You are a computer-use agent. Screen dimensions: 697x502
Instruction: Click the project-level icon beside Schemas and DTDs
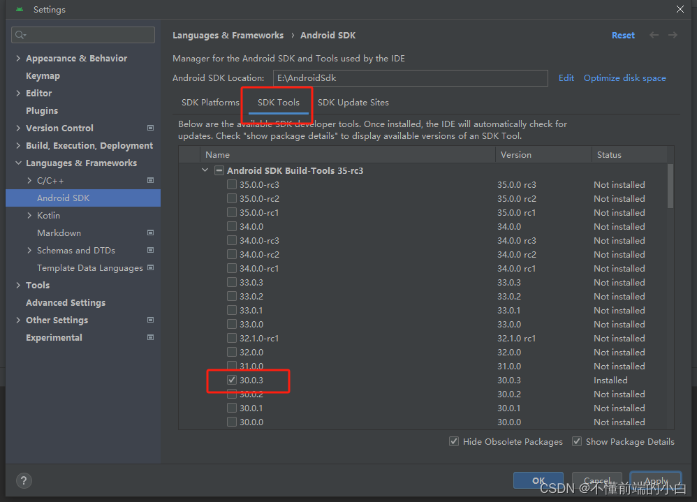(151, 250)
